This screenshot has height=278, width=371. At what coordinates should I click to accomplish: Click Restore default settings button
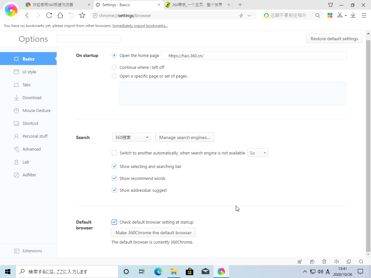point(334,39)
